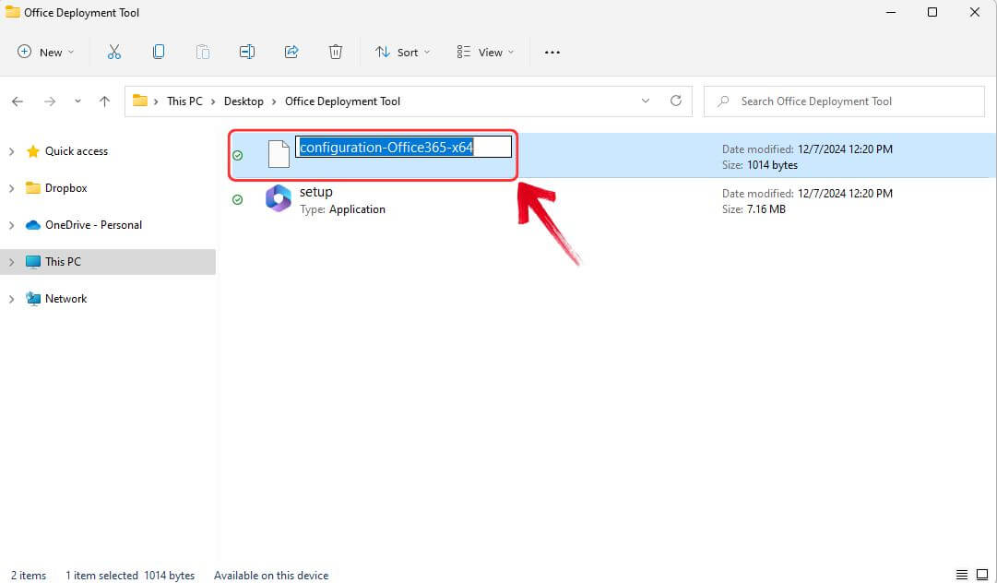Click the chevron after This PC breadcrumb
The height and width of the screenshot is (583, 997).
(x=213, y=101)
